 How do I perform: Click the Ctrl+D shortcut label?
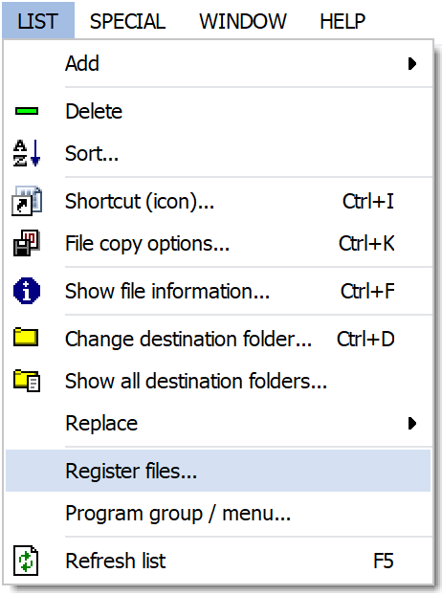pos(365,339)
